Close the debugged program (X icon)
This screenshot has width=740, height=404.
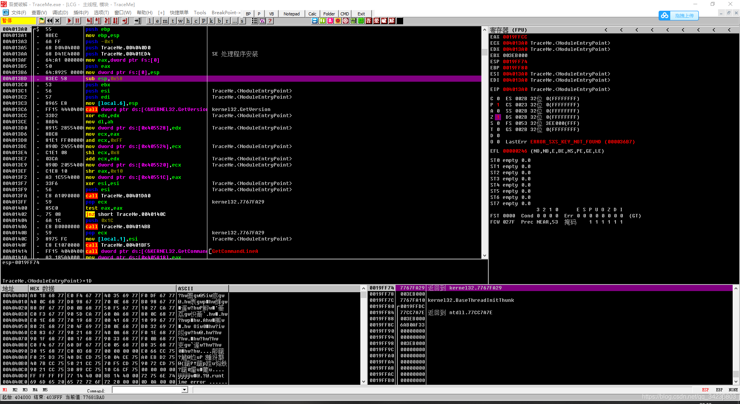point(57,21)
